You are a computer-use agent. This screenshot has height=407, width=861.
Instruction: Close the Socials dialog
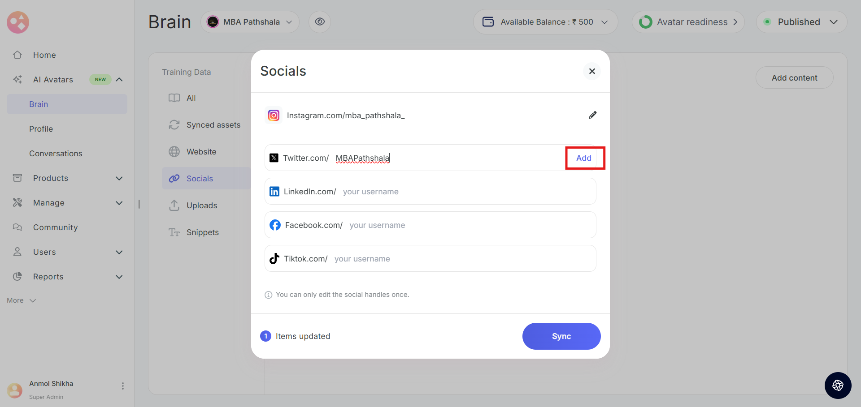592,71
